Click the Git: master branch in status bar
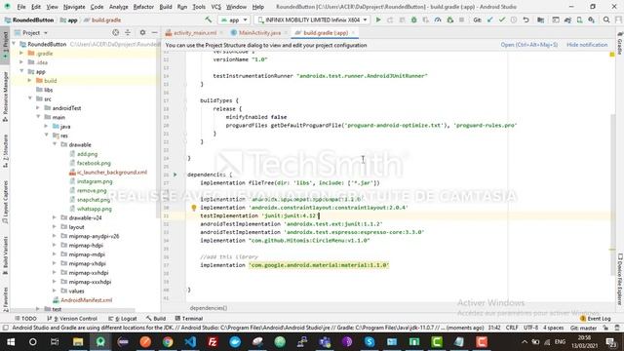The image size is (624, 351). 583,328
